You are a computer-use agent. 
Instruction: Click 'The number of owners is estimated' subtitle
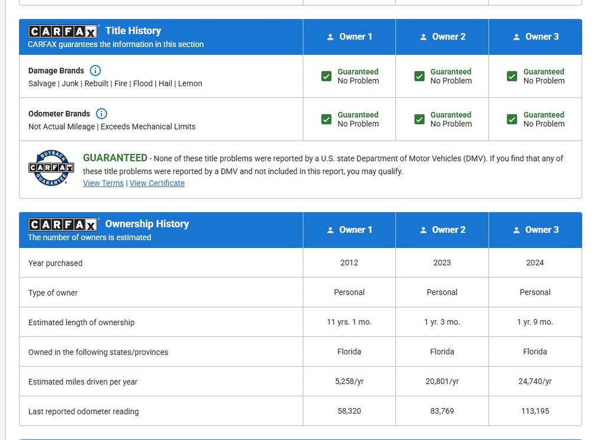pyautogui.click(x=90, y=237)
